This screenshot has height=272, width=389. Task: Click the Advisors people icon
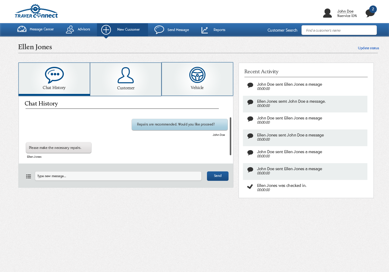tap(70, 29)
